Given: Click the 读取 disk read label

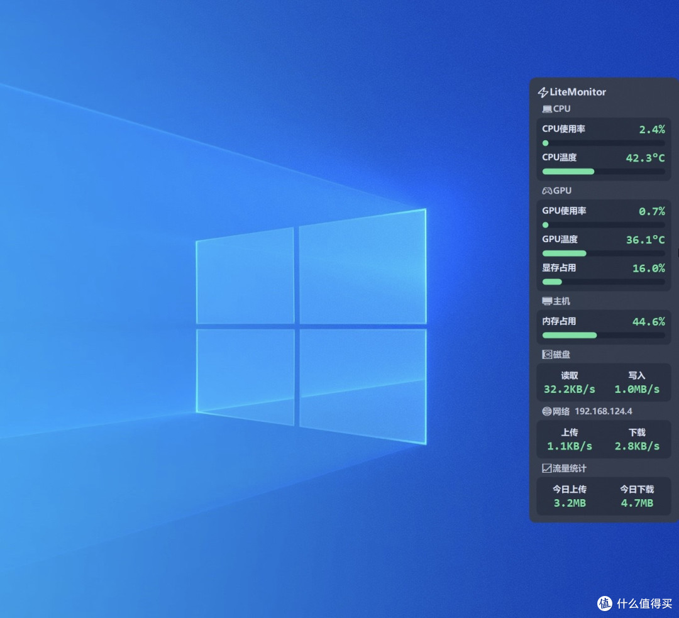Looking at the screenshot, I should pos(570,376).
